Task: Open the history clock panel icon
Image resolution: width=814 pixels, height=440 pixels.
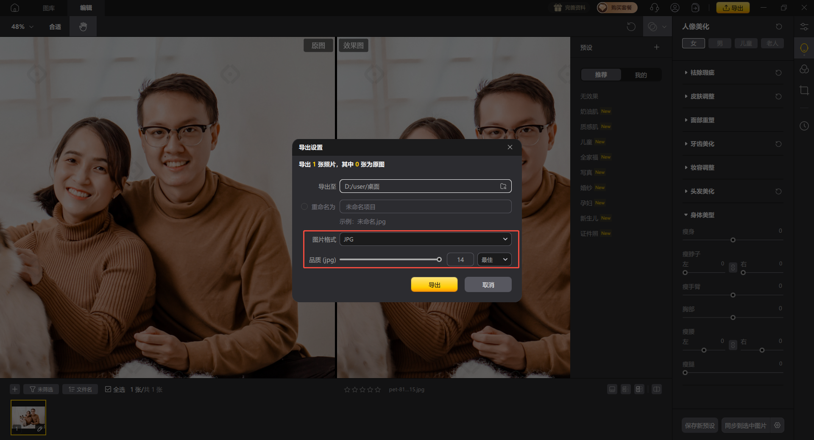Action: [804, 126]
